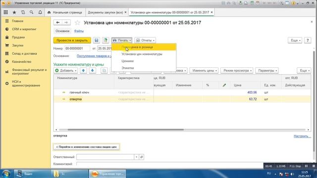Go forward with right arrow button
This screenshot has width=317, height=178.
pyautogui.click(x=66, y=22)
